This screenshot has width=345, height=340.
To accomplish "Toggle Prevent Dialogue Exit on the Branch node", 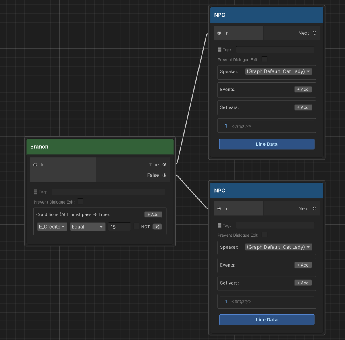I will [x=80, y=201].
